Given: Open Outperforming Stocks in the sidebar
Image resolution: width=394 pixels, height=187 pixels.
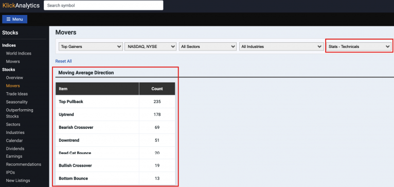Looking at the screenshot, I should (20, 113).
